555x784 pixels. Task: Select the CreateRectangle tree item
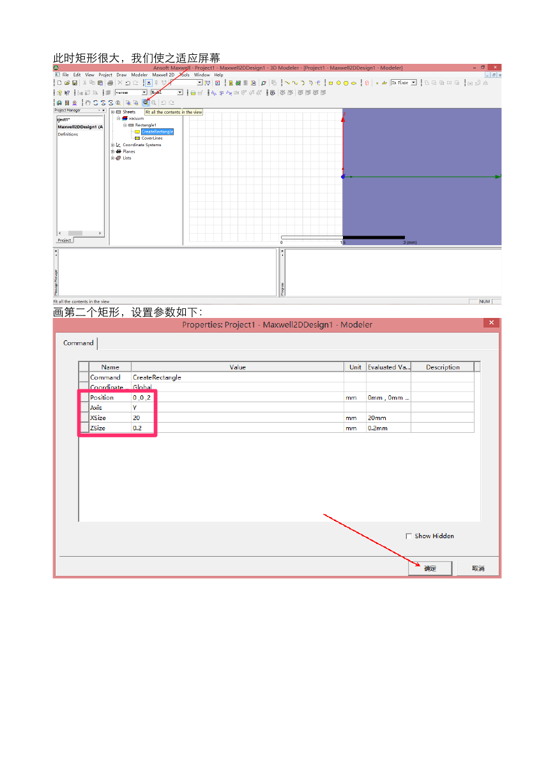(x=157, y=132)
